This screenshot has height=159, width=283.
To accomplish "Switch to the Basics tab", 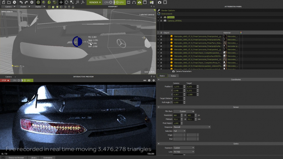I will 162,76.
